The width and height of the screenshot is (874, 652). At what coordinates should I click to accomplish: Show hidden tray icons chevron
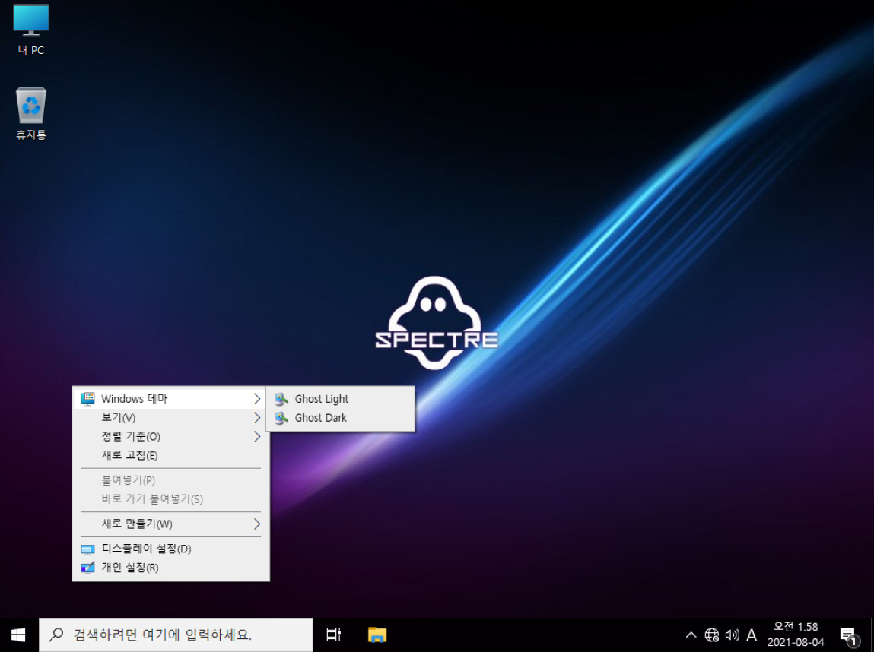[691, 635]
